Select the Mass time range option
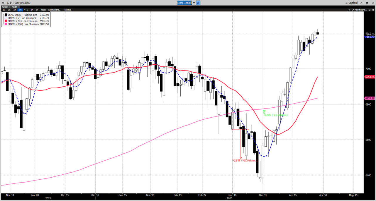Viewport: 376px width, 201px height. (43, 10)
